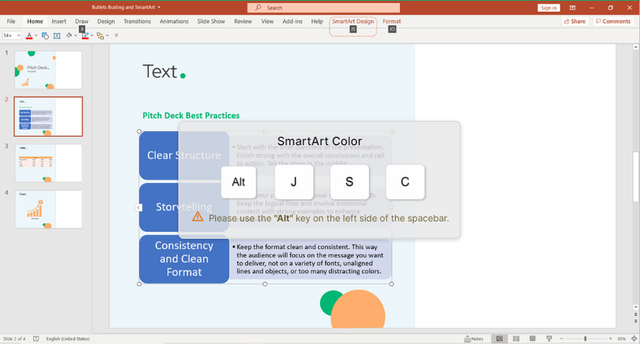Open the Comments button
This screenshot has height=344, width=640.
[613, 21]
